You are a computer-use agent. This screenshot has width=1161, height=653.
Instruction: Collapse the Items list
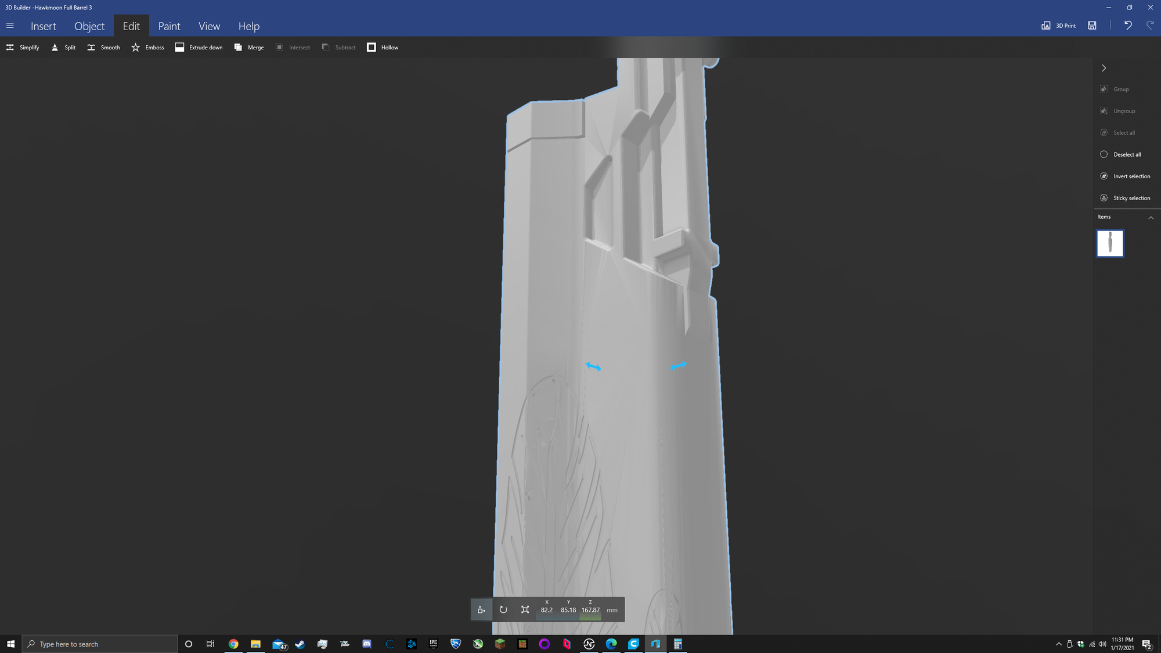point(1151,217)
